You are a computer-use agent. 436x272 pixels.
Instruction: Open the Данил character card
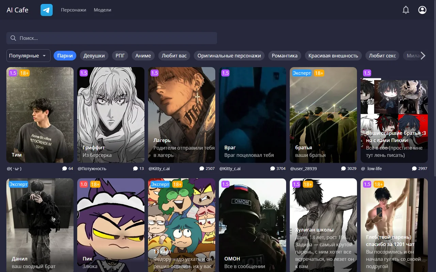tap(40, 225)
